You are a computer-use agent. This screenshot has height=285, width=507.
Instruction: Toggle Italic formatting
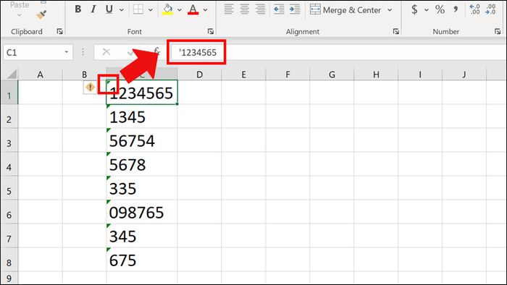(93, 9)
